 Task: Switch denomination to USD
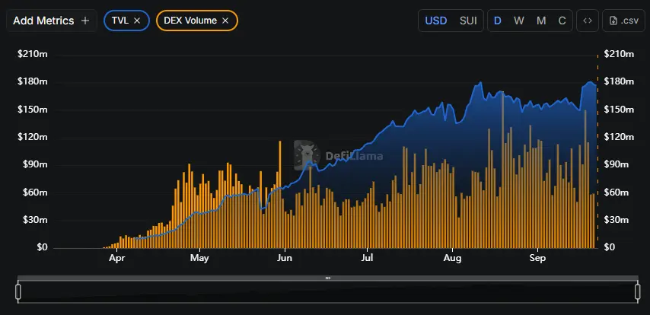(436, 21)
